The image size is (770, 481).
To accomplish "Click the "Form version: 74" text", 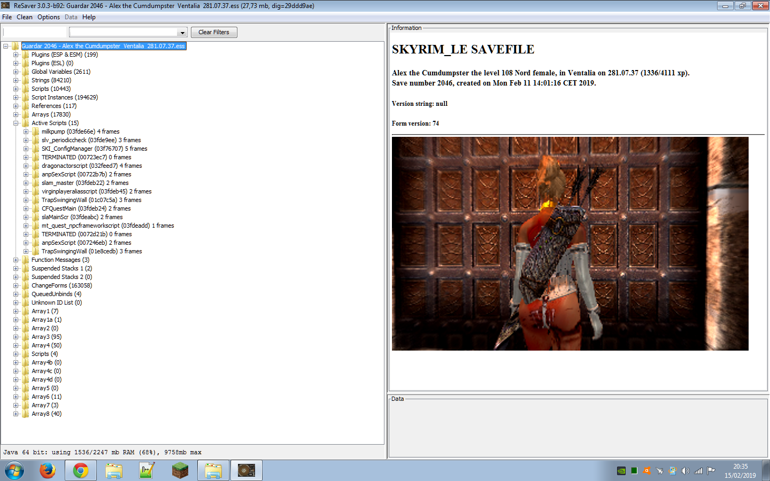I will click(415, 123).
